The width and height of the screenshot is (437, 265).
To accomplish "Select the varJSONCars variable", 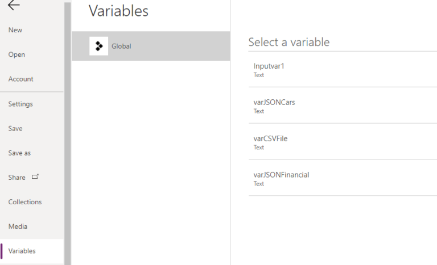I will 343,106.
